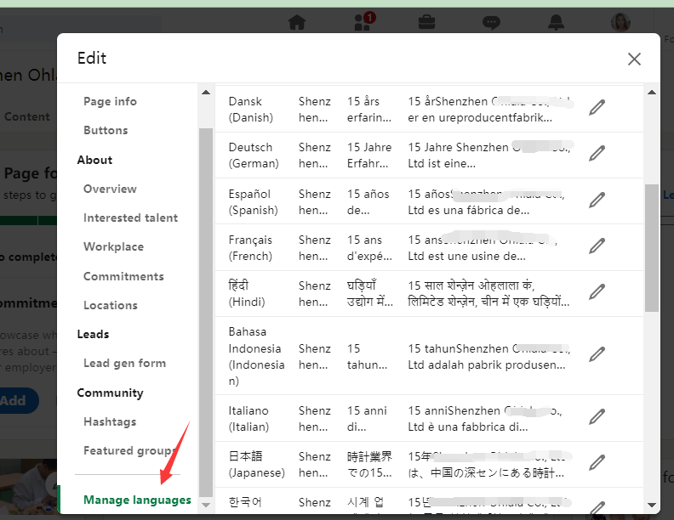The height and width of the screenshot is (520, 674).
Task: Select Manage languages in the sidebar
Action: [137, 500]
